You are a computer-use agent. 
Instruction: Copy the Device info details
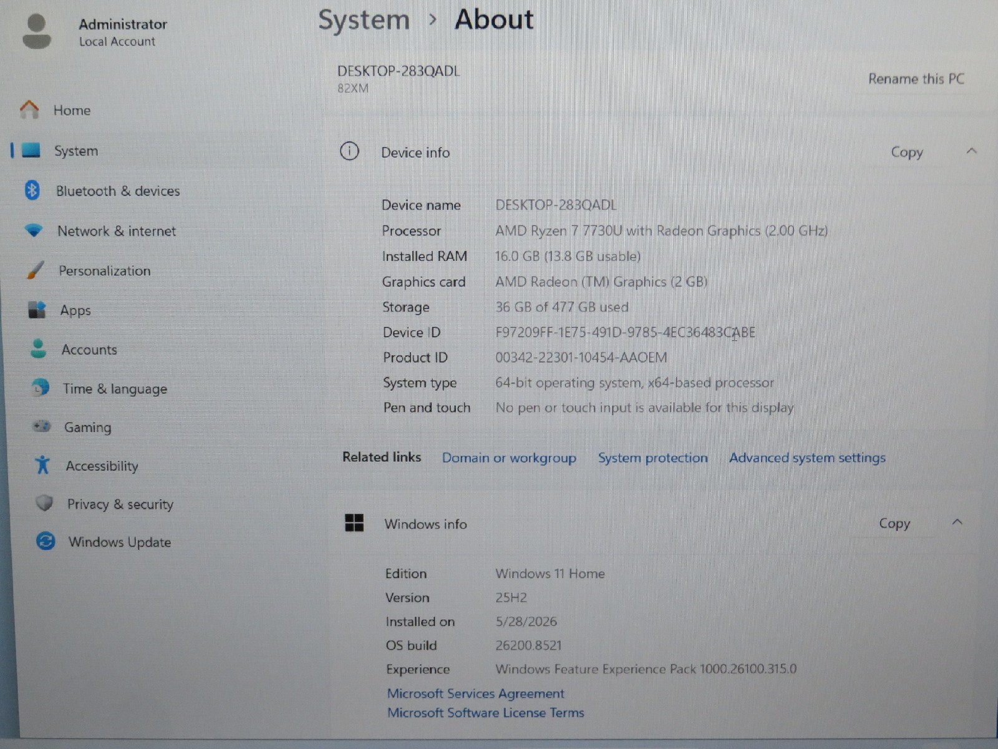906,152
